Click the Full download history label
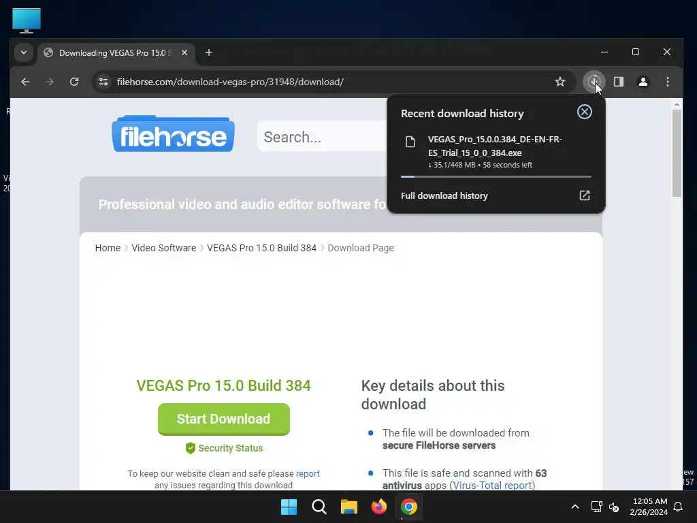 click(444, 195)
